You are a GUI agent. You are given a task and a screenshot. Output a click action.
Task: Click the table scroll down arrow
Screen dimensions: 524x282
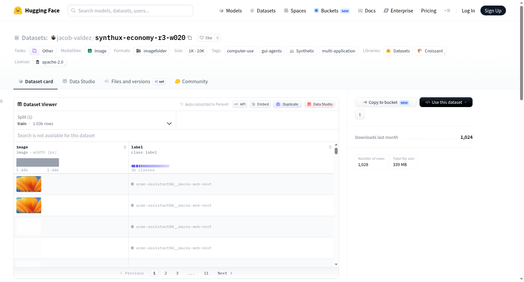[336, 264]
